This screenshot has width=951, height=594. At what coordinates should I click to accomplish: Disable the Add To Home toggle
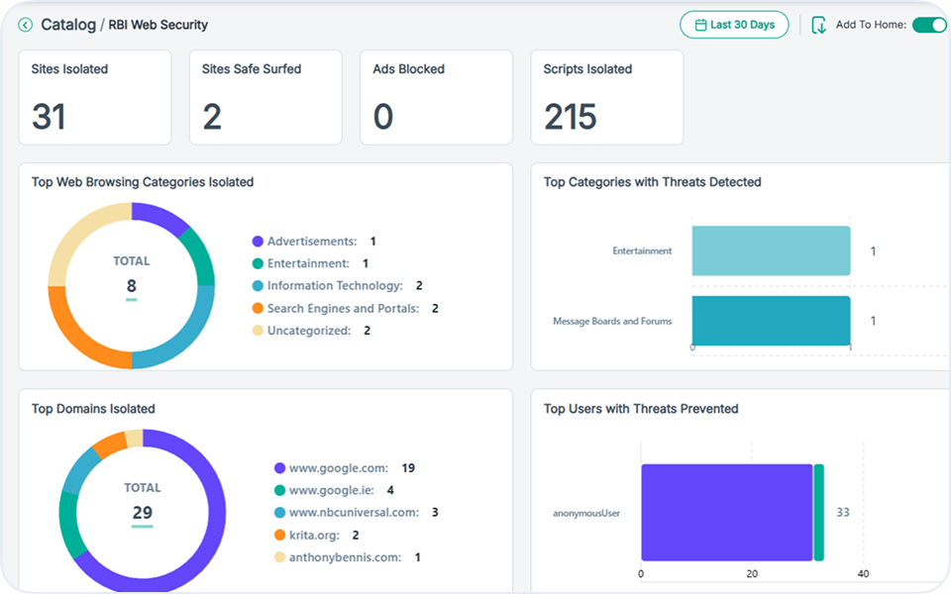[x=927, y=25]
